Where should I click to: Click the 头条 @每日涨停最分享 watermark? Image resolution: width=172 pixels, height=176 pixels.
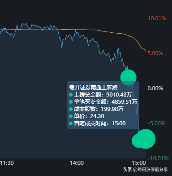(146, 170)
